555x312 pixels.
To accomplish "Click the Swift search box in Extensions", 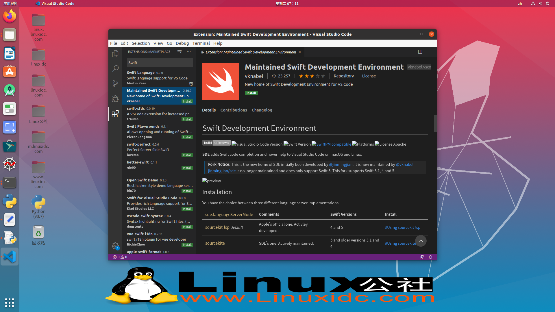I will 160,62.
